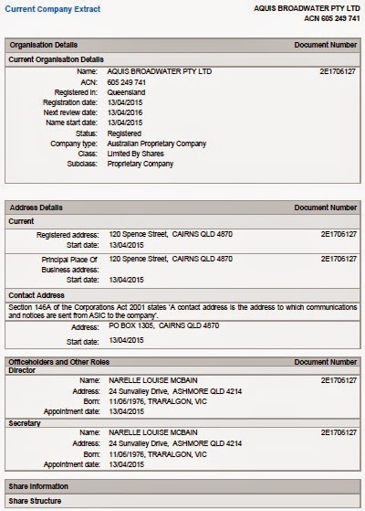Click the ACN value 605 249 741
This screenshot has height=511, width=365.
pos(126,82)
